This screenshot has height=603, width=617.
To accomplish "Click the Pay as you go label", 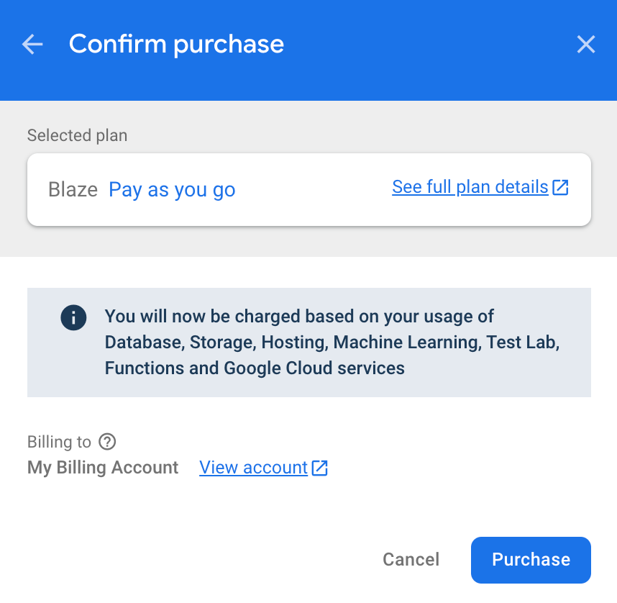I will coord(172,189).
